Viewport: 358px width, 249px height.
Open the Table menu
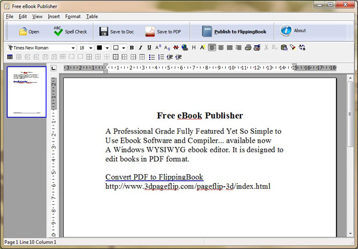92,17
